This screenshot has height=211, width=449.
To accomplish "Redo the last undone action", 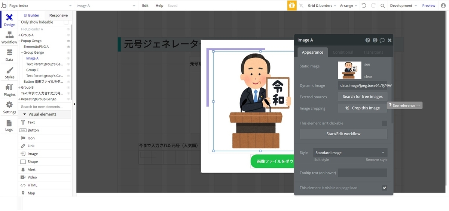I will tap(373, 6).
